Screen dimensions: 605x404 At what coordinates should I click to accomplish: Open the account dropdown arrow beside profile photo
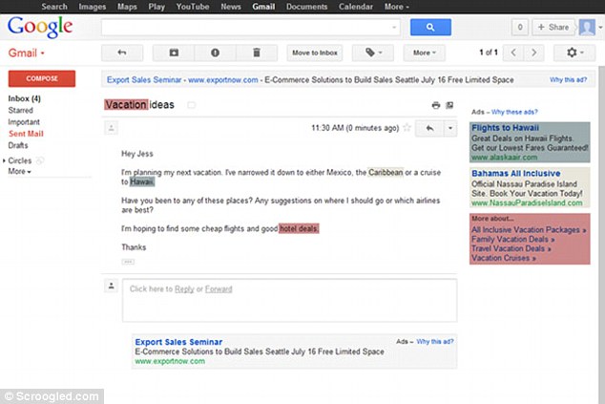pyautogui.click(x=600, y=28)
